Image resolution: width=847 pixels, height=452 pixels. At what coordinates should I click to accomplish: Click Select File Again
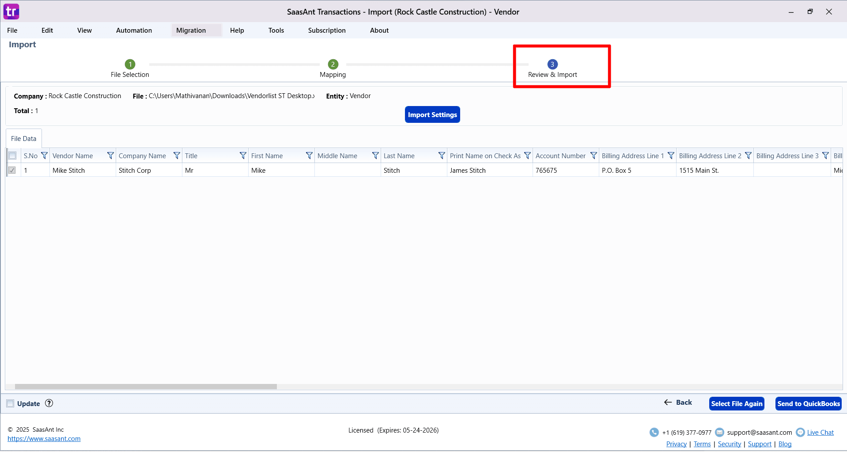pyautogui.click(x=737, y=403)
